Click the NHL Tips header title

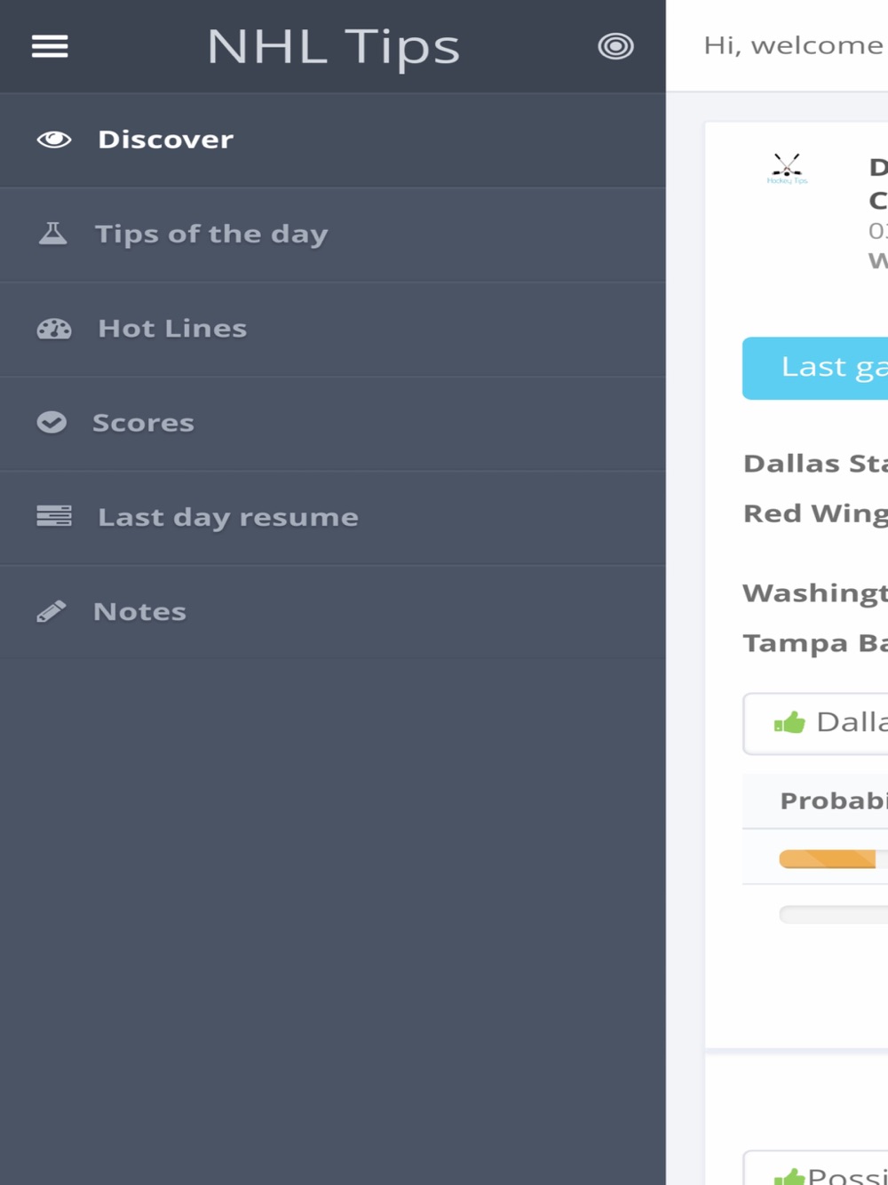point(333,46)
